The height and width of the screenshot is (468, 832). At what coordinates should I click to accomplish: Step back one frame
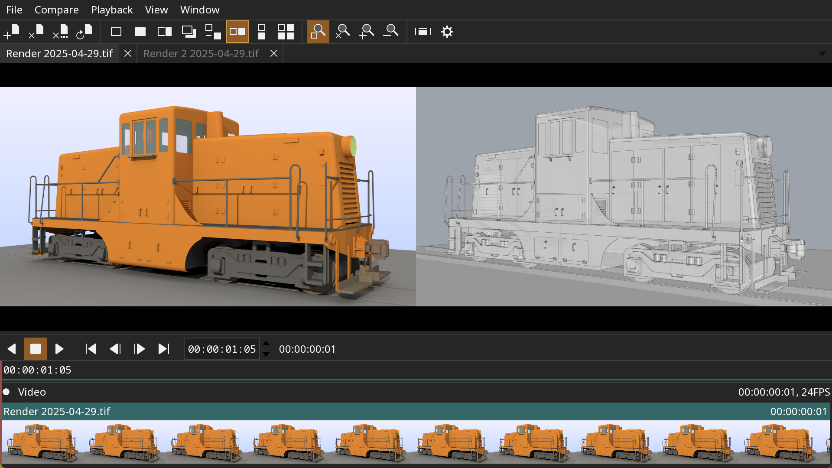pos(115,349)
